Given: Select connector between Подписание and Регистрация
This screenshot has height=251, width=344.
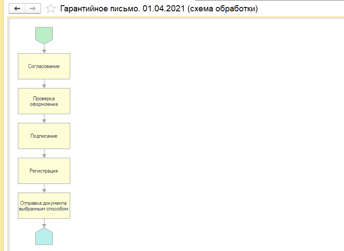Looking at the screenshot, I should [x=44, y=153].
